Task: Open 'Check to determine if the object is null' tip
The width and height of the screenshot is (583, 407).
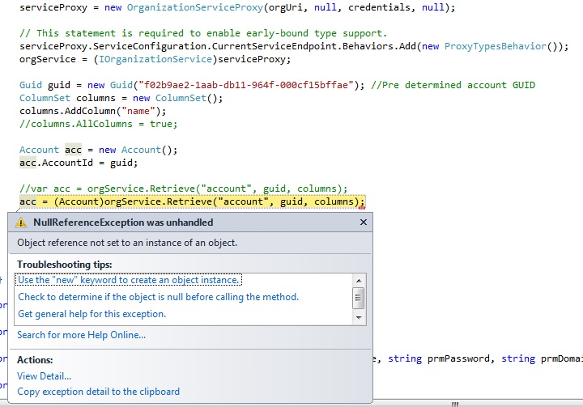Action: point(159,297)
